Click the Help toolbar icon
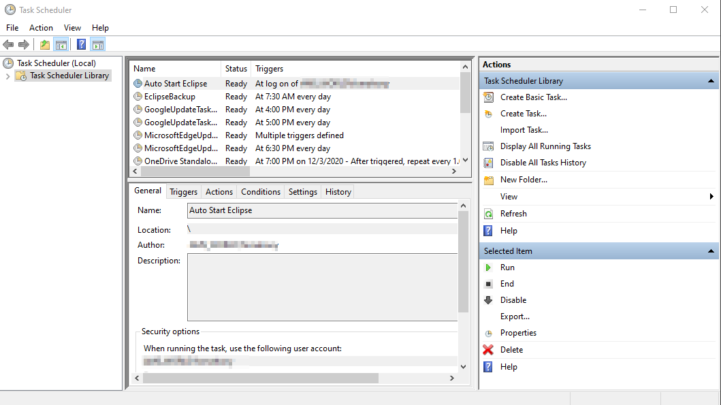Image resolution: width=721 pixels, height=405 pixels. [81, 44]
